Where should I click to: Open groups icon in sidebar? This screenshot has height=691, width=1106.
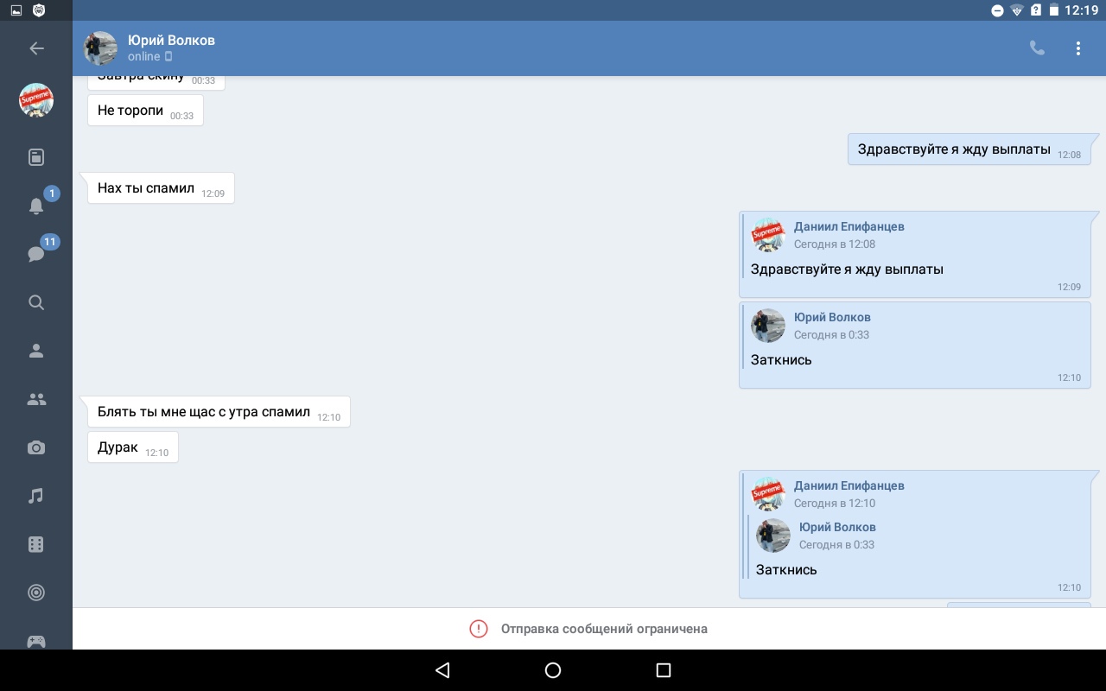tap(36, 399)
